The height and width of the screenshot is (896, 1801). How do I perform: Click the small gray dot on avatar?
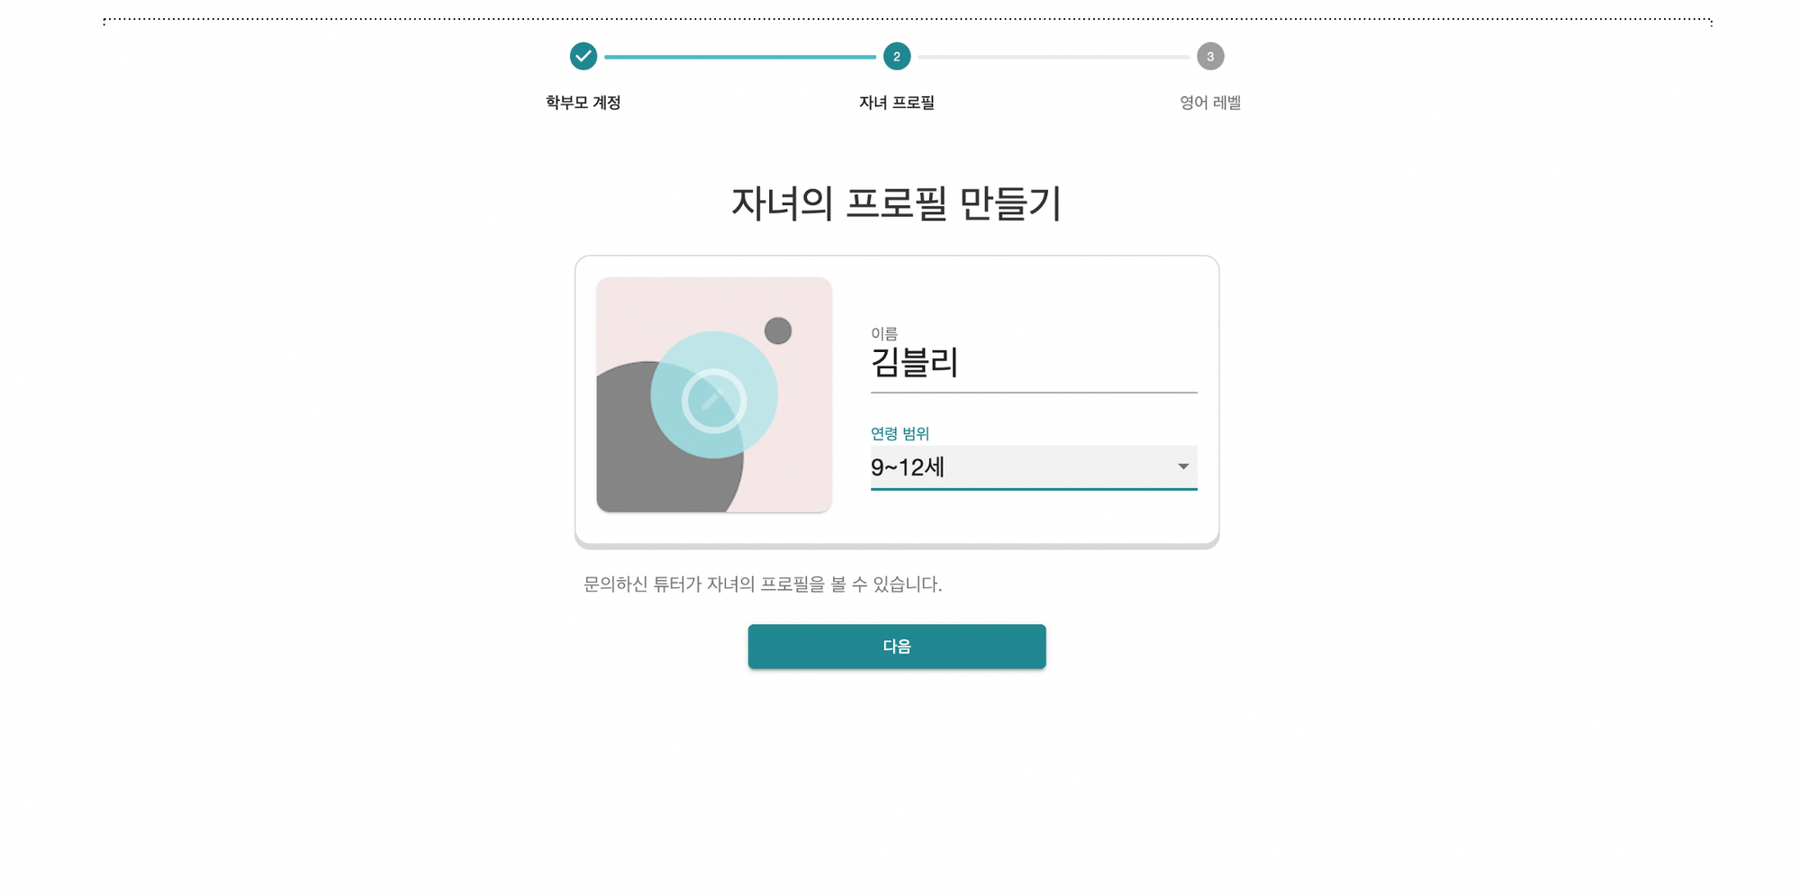(x=778, y=330)
